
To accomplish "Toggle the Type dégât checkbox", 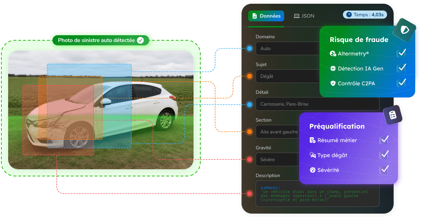I will pyautogui.click(x=384, y=155).
